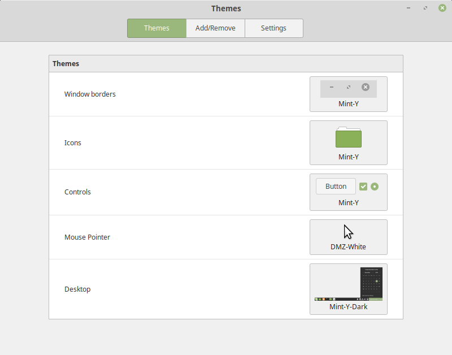Open the Settings tab
The height and width of the screenshot is (355, 452).
point(273,28)
